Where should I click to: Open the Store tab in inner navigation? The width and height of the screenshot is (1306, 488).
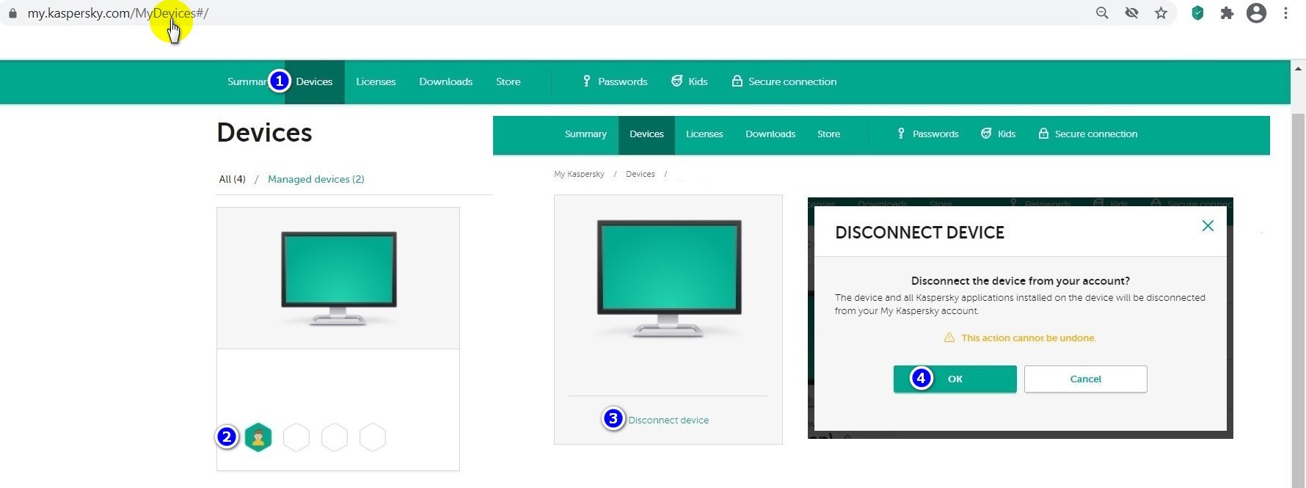point(828,134)
